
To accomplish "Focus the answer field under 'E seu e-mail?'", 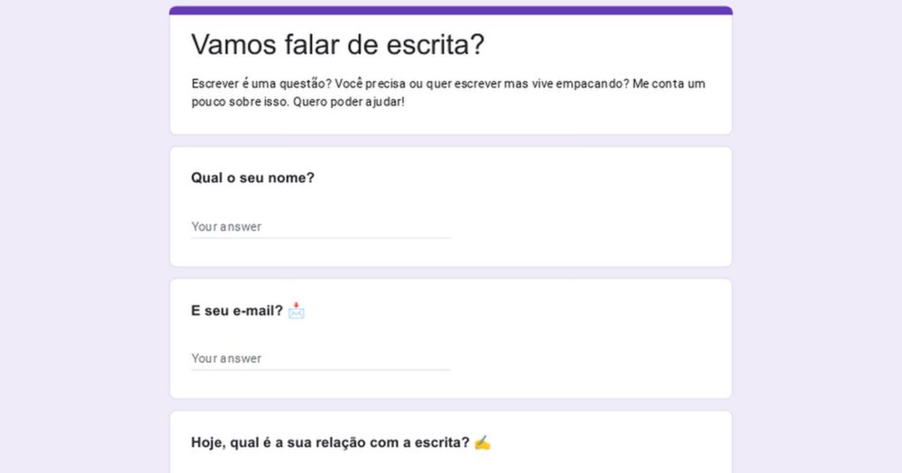I will click(x=320, y=358).
